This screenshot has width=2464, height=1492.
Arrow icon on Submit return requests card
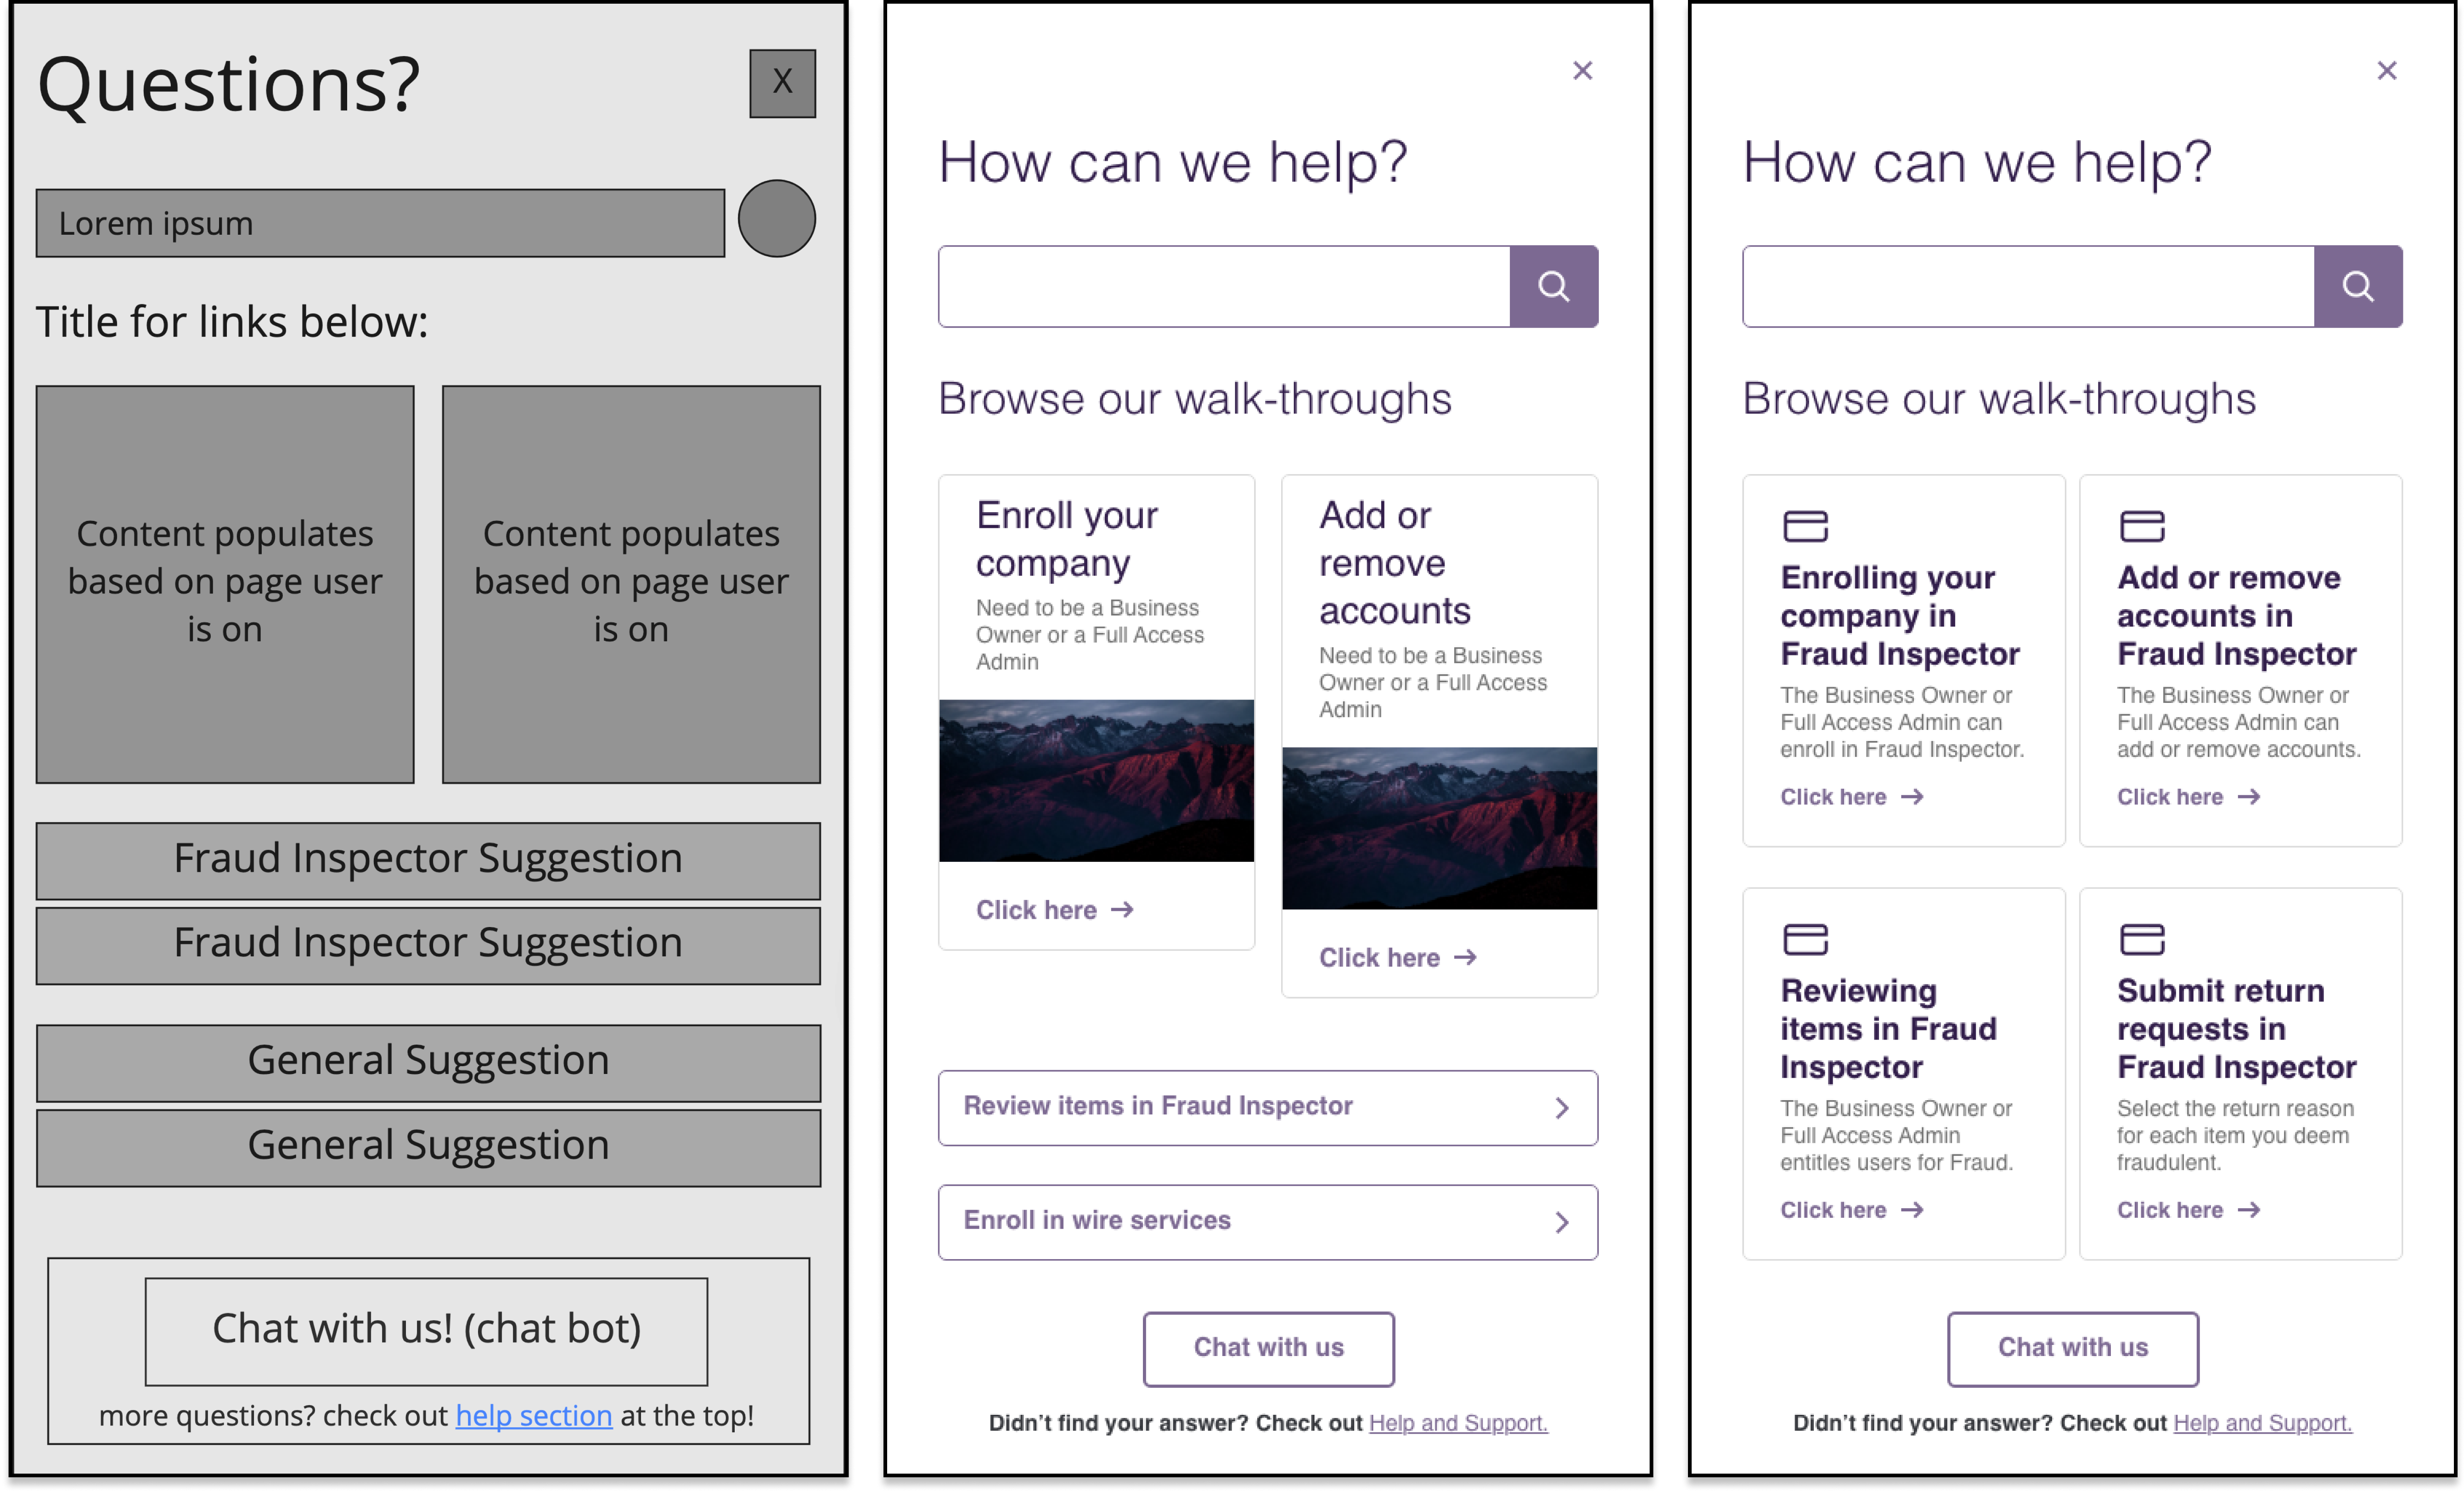(x=2250, y=1210)
